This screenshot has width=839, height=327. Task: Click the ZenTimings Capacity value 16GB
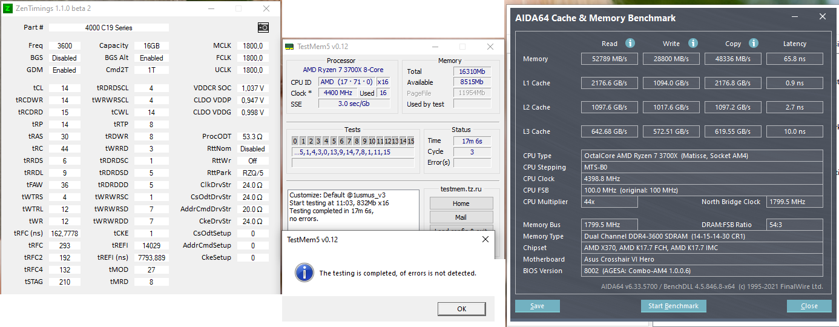tap(151, 46)
